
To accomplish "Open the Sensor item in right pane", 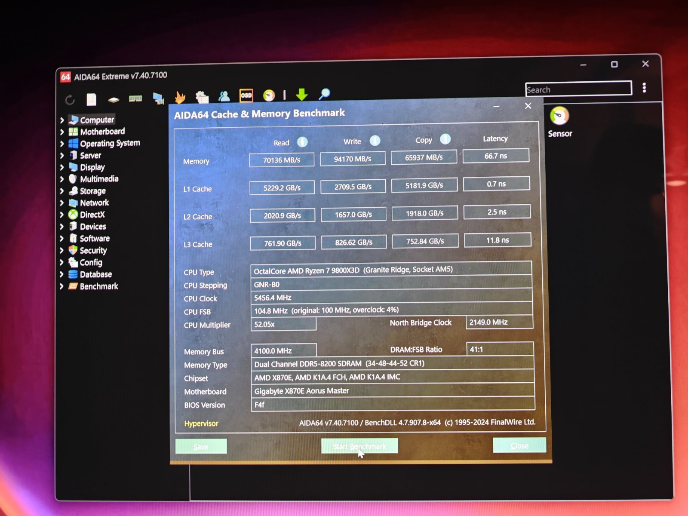I will [x=559, y=122].
